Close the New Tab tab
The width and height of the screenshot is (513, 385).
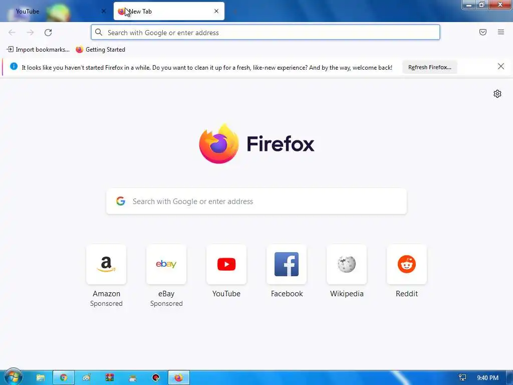(x=216, y=11)
